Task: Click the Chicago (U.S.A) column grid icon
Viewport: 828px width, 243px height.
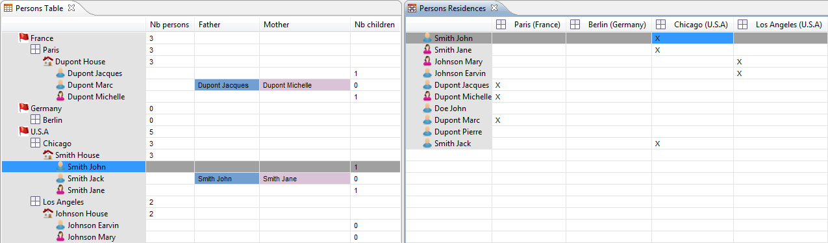Action: [660, 25]
